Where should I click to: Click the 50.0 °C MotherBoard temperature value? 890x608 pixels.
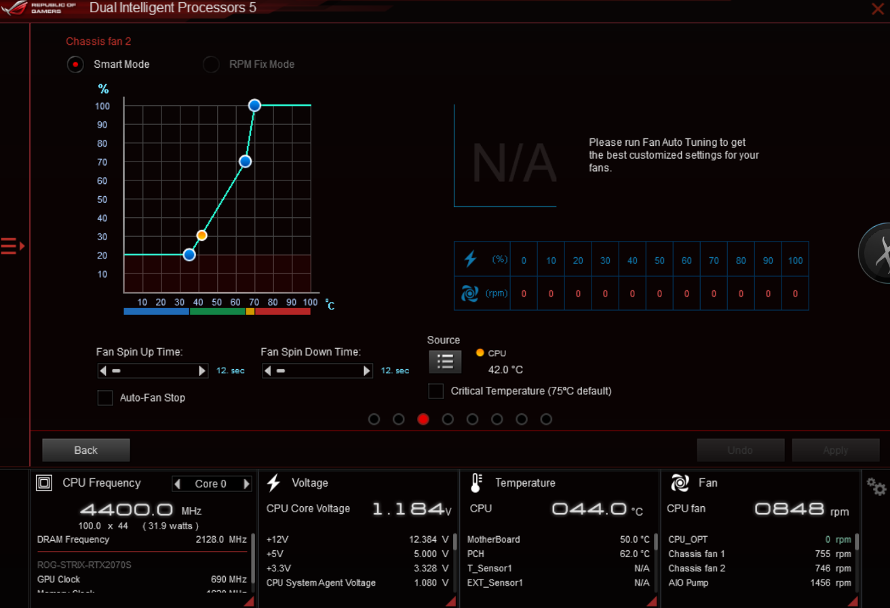click(x=634, y=539)
